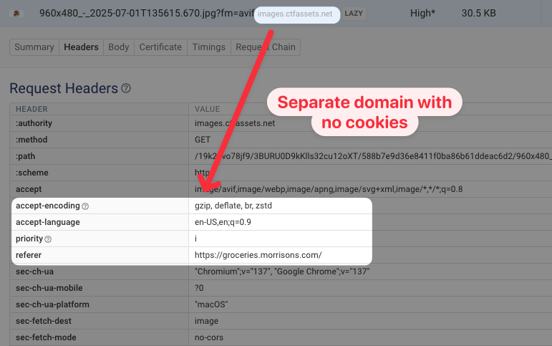Click the accept-encoding help icon
Viewport: 552px width, 346px height.
click(85, 206)
